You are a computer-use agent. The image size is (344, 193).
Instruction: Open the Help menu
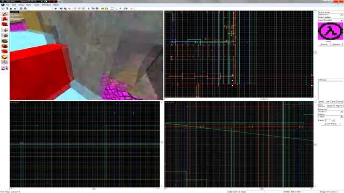(x=56, y=5)
